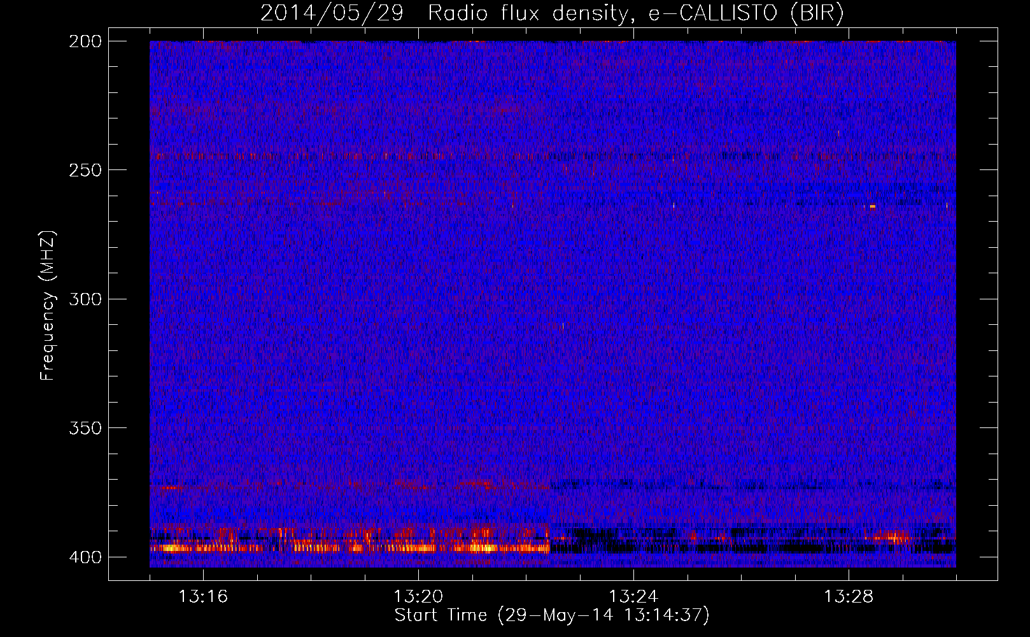Click the "Frequency (MHZ)" axis label

(x=48, y=306)
